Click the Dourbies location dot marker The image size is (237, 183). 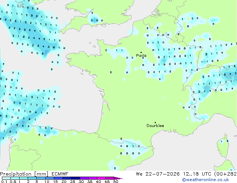(x=155, y=122)
